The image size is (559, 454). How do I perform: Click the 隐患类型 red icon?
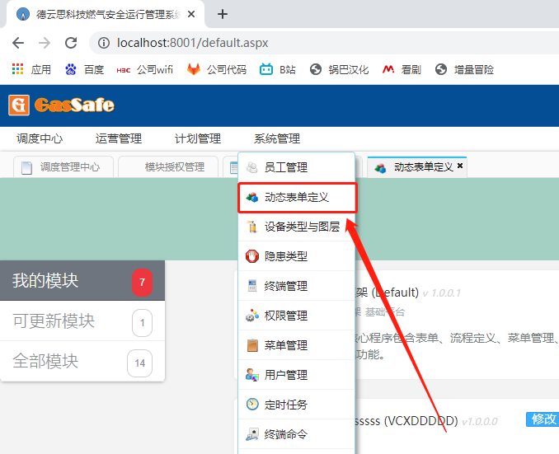[252, 256]
